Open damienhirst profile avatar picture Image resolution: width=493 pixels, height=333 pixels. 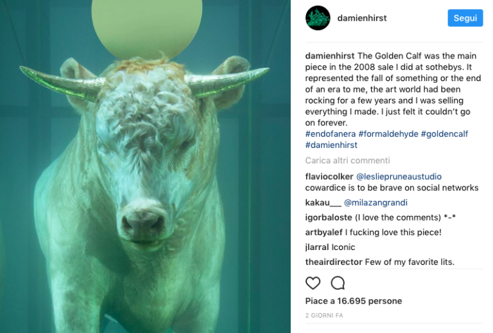click(318, 18)
